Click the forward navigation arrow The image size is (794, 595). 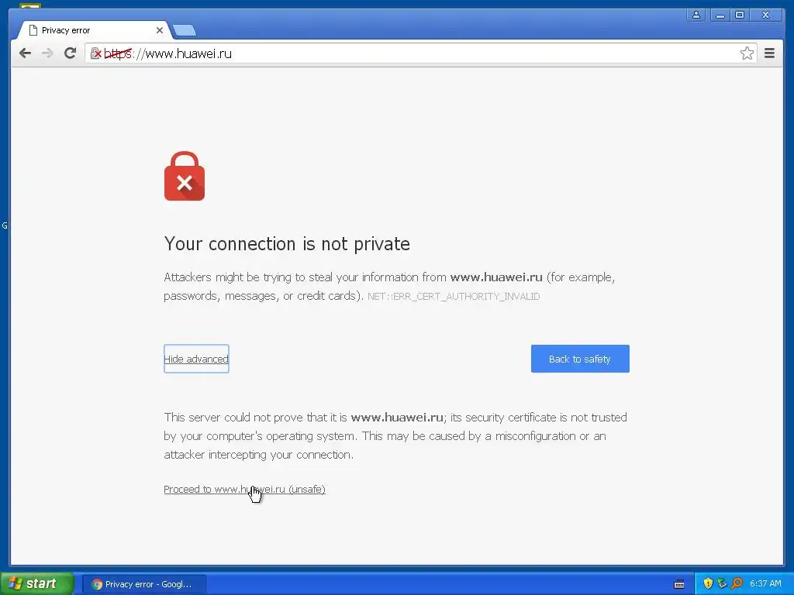[x=47, y=53]
